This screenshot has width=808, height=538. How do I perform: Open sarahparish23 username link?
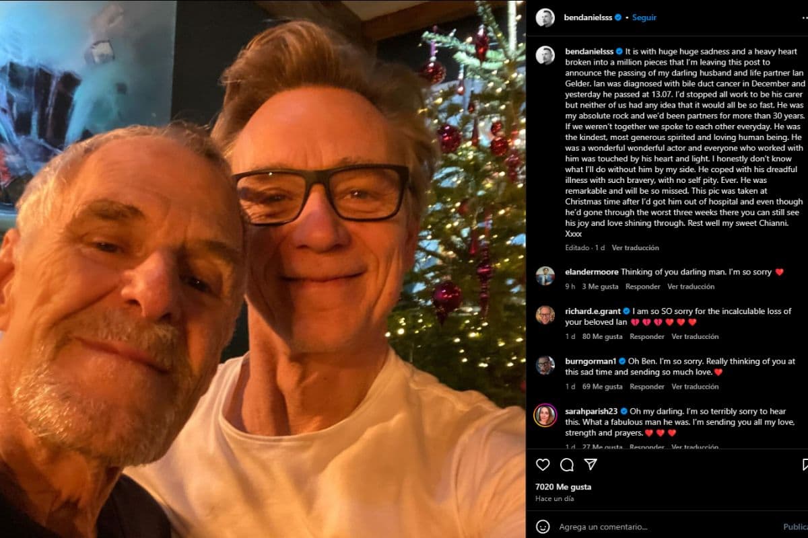pyautogui.click(x=592, y=411)
